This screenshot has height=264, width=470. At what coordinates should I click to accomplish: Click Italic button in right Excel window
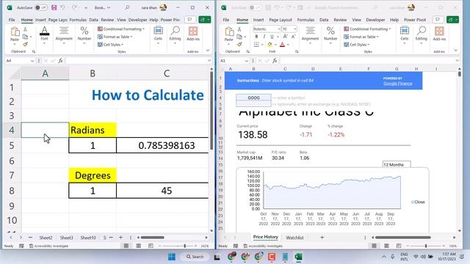point(264,37)
